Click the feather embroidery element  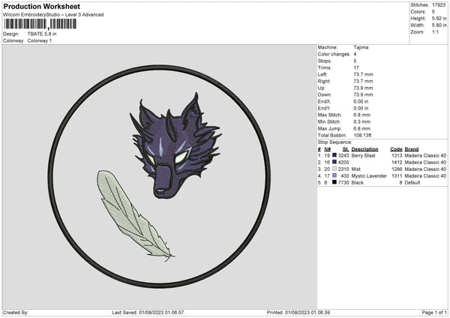pyautogui.click(x=132, y=214)
